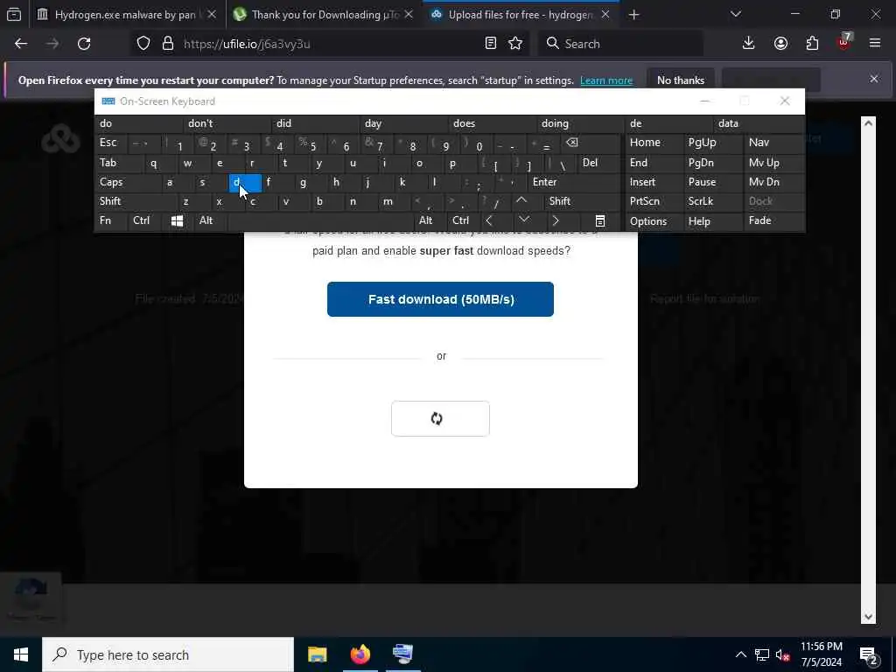Open a new tab with plus
Screen dimensions: 896x672
(x=633, y=15)
